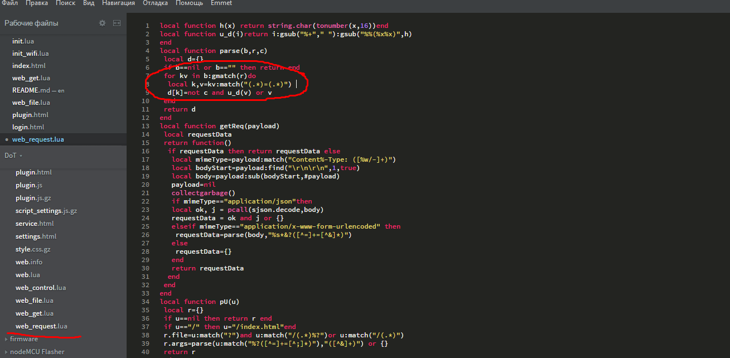Click the 'local function getReq(payload)' line
Viewport: 730px width, 358px height.
click(220, 126)
